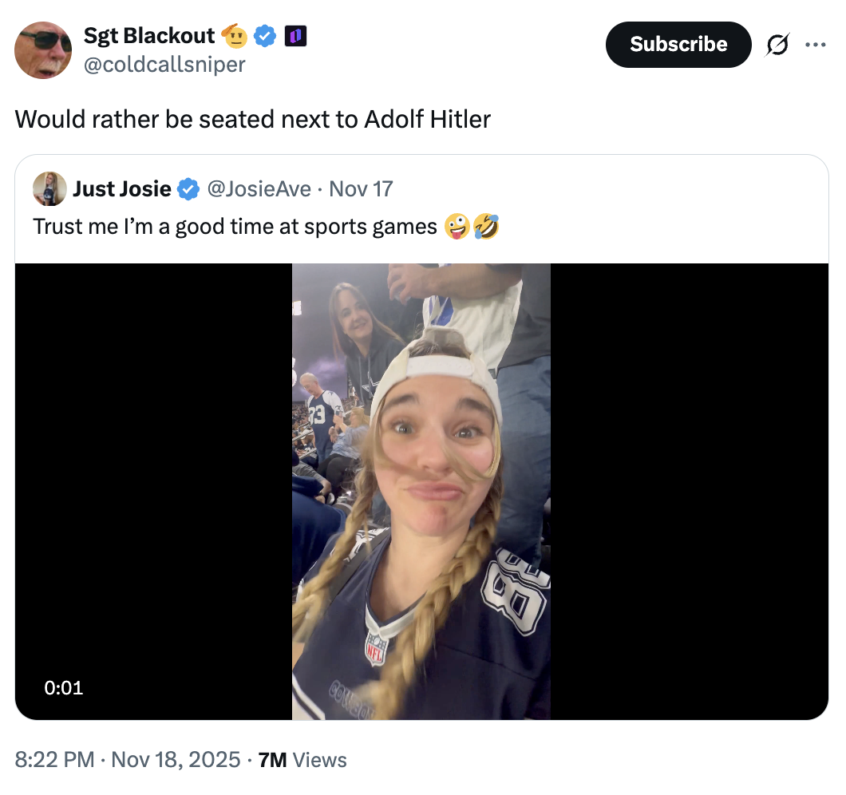
Task: Click the Subscribe button
Action: tap(678, 45)
